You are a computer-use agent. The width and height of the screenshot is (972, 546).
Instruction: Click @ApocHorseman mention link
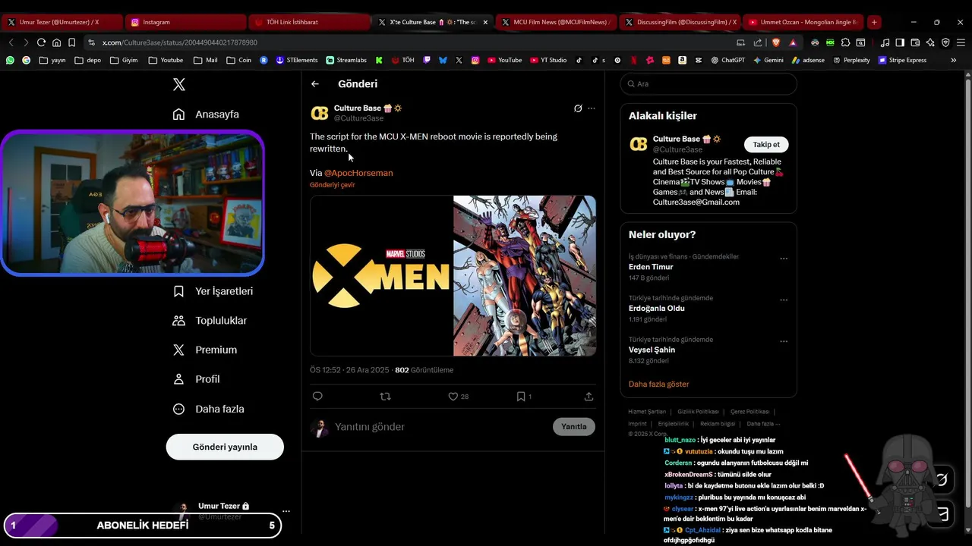(358, 173)
